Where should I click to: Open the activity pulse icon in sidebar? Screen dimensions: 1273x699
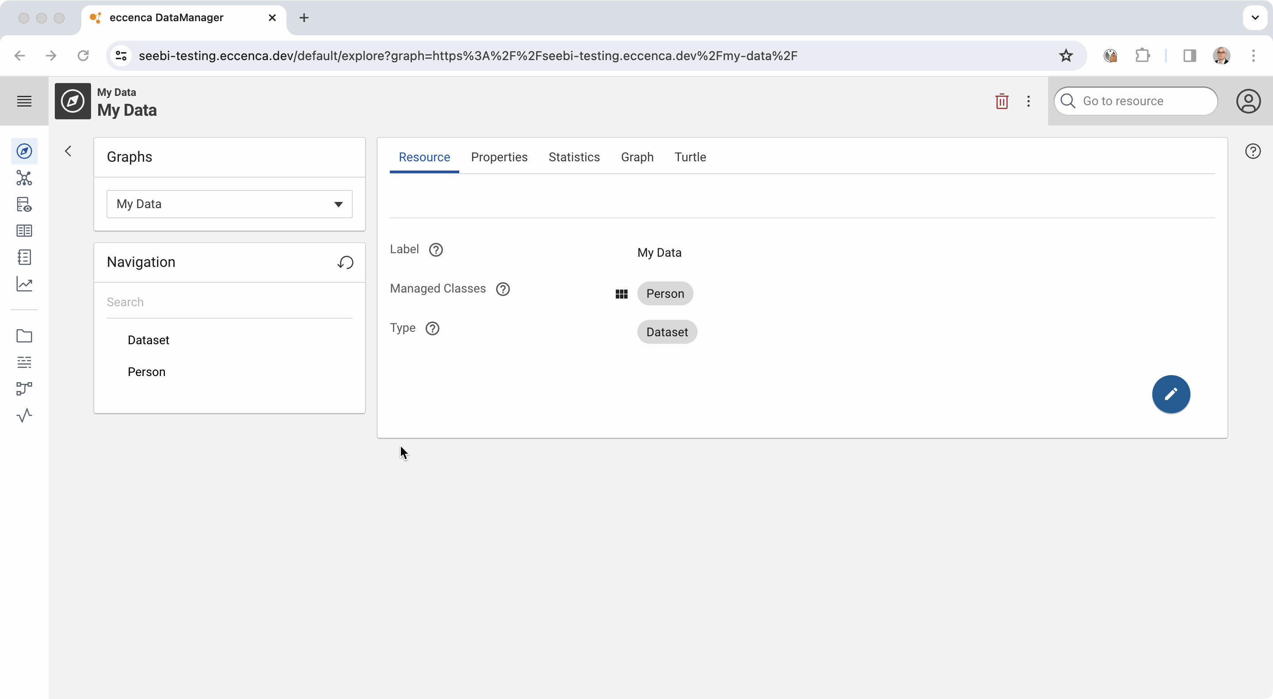tap(24, 415)
